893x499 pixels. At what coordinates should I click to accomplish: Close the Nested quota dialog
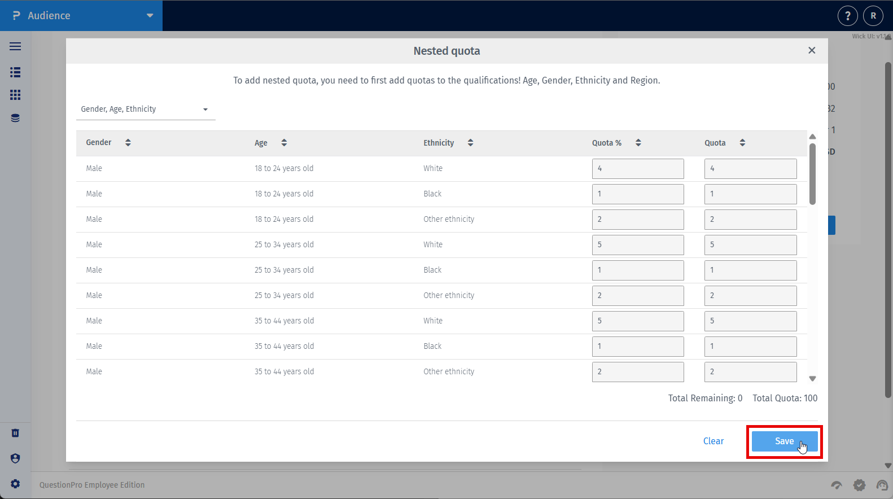click(812, 50)
